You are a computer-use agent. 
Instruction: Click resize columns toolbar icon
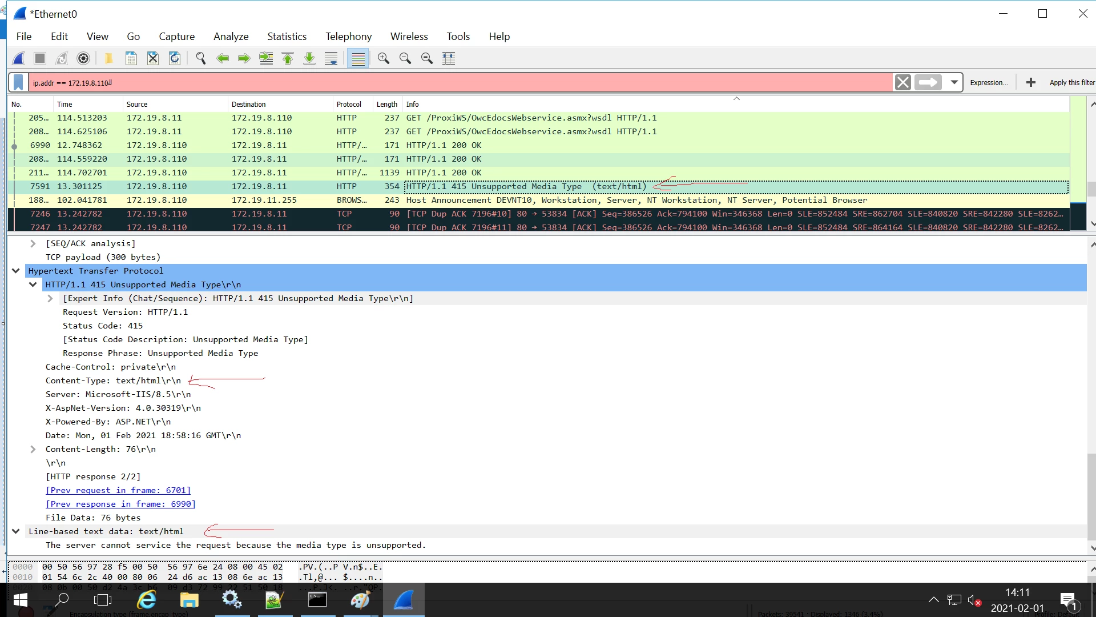point(449,58)
